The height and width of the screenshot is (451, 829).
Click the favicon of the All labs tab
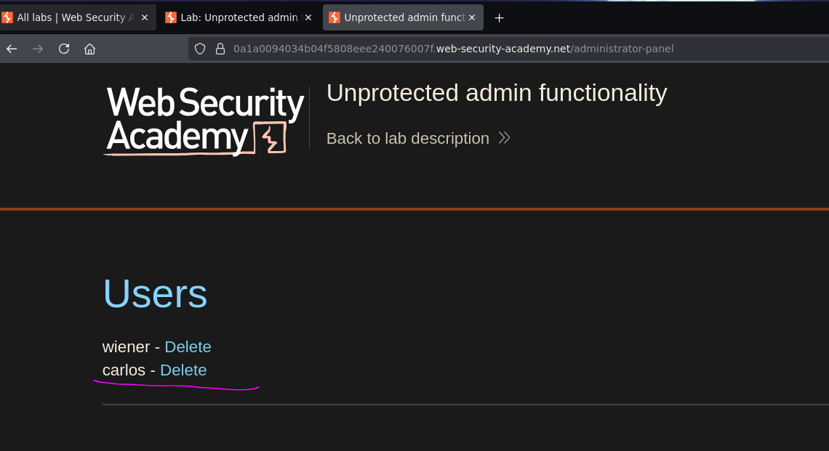(7, 17)
